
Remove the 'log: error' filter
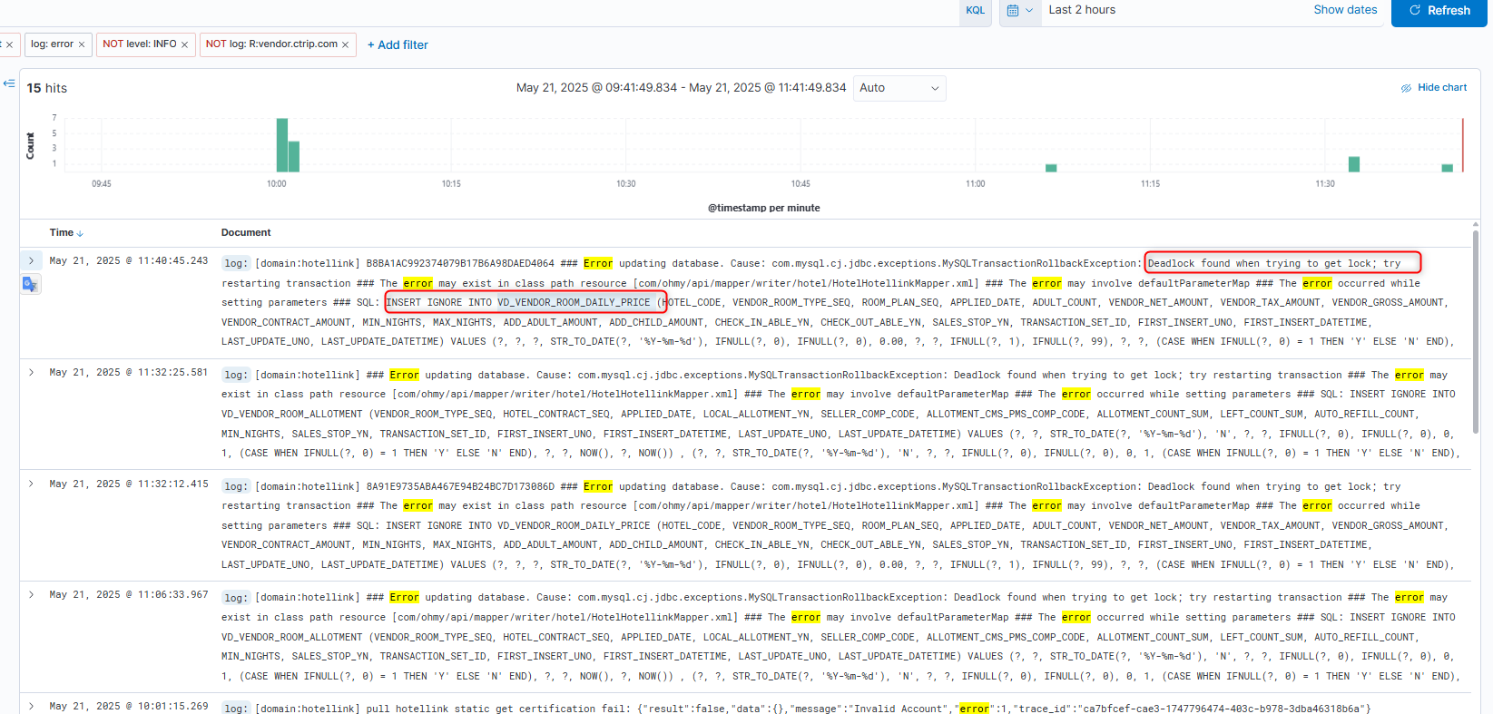[82, 44]
